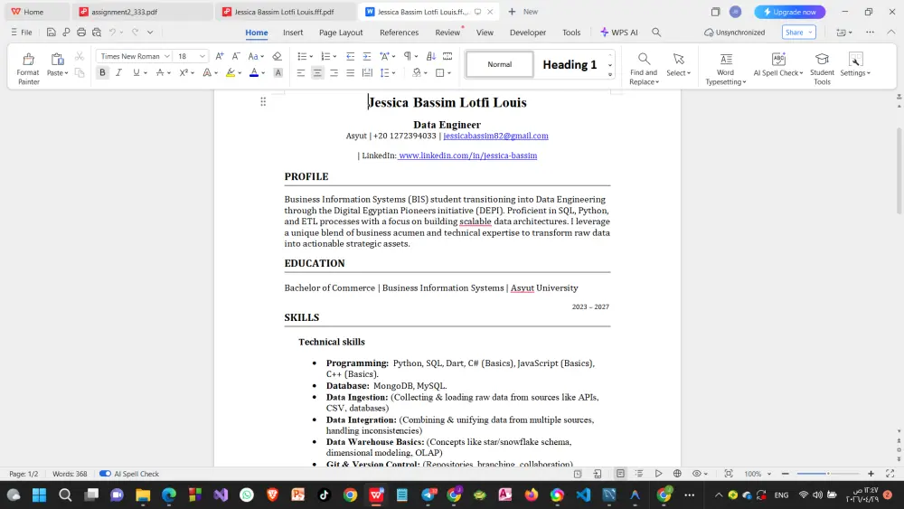Toggle AI Spell Check switch in status bar

click(105, 473)
